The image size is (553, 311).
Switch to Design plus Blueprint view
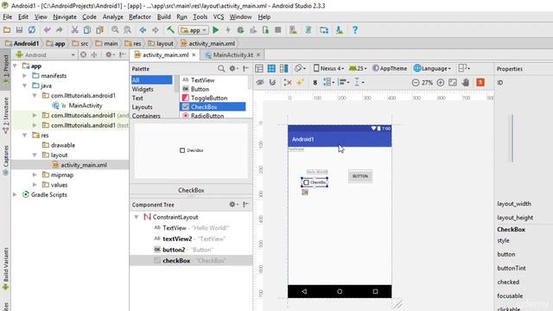pos(283,68)
